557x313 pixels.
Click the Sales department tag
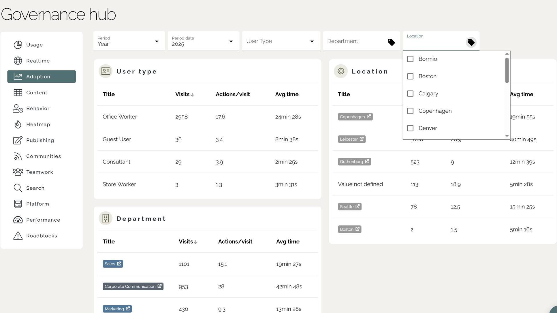click(x=113, y=264)
